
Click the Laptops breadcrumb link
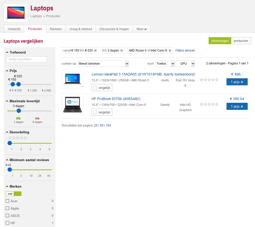point(36,16)
